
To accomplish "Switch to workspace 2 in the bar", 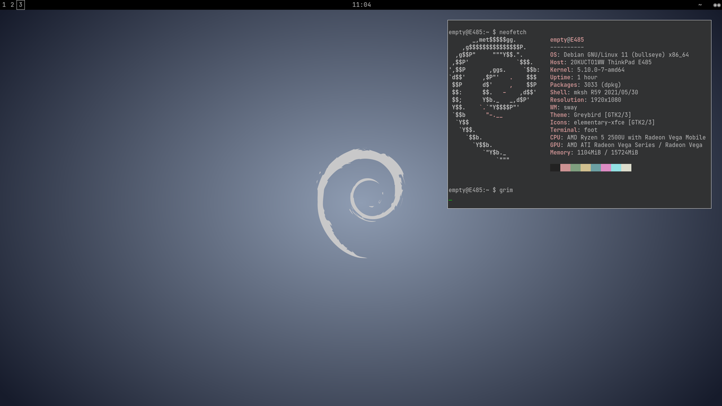I will tap(12, 5).
